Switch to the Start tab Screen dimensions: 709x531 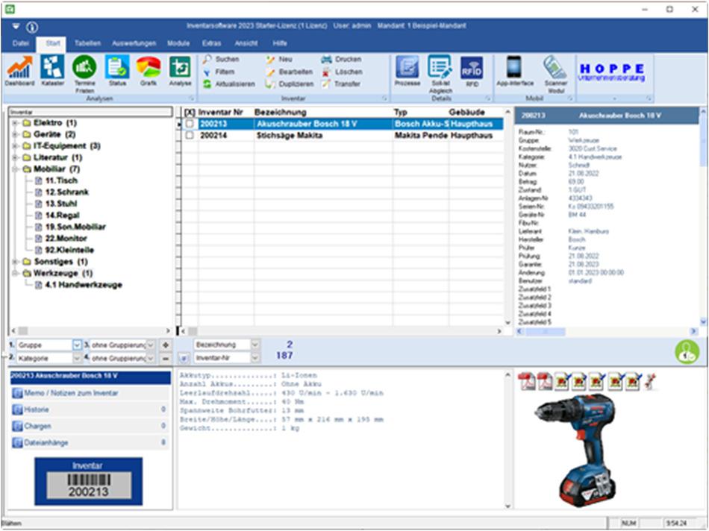point(52,43)
